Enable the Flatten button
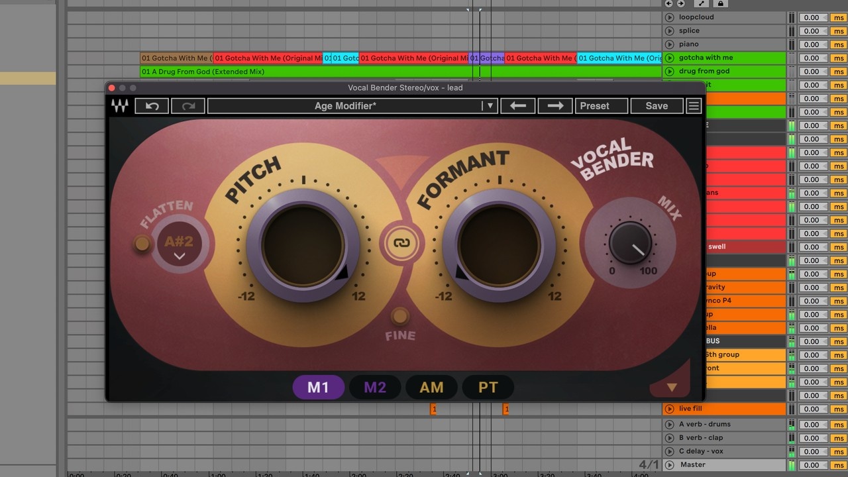 pos(142,244)
